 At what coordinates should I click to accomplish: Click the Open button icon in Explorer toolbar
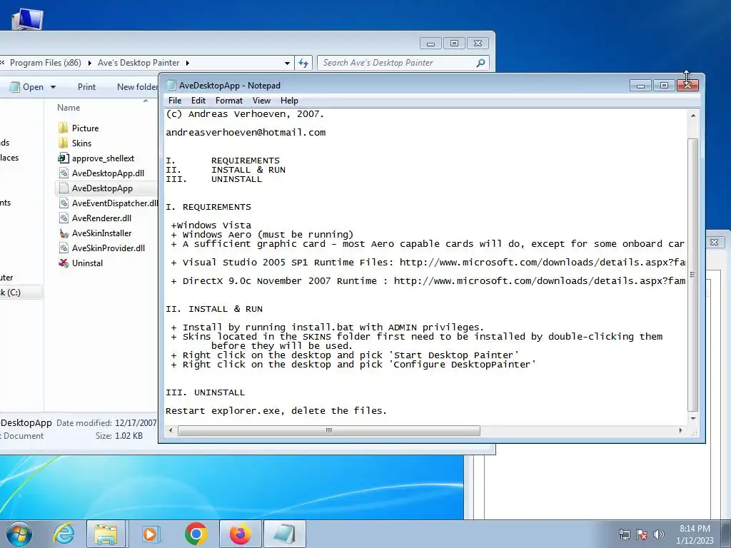pos(15,87)
